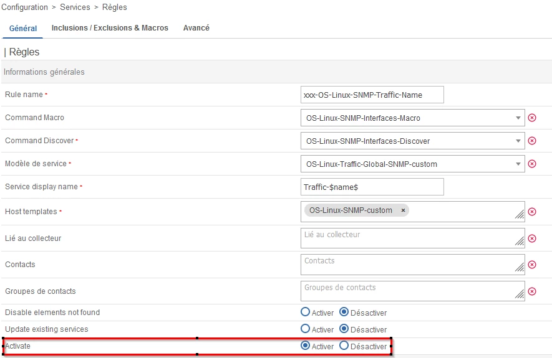Clear the Host templates field
This screenshot has width=552, height=358.
click(x=532, y=212)
